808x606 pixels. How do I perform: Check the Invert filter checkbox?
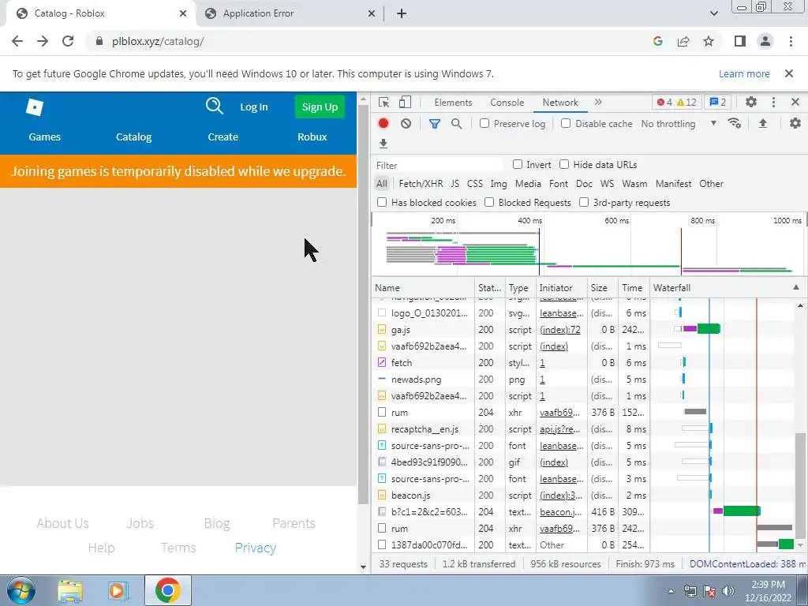click(518, 164)
